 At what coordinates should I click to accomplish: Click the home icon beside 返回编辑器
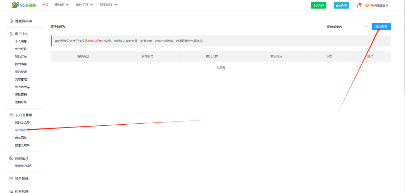11,21
